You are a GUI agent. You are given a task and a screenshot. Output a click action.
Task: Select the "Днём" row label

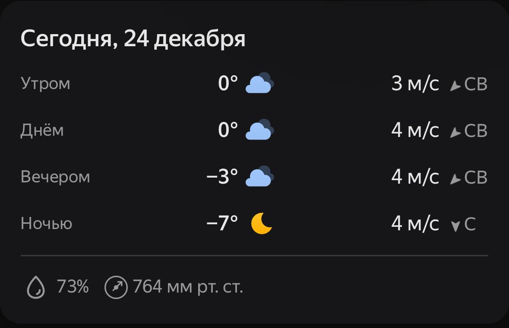(42, 130)
